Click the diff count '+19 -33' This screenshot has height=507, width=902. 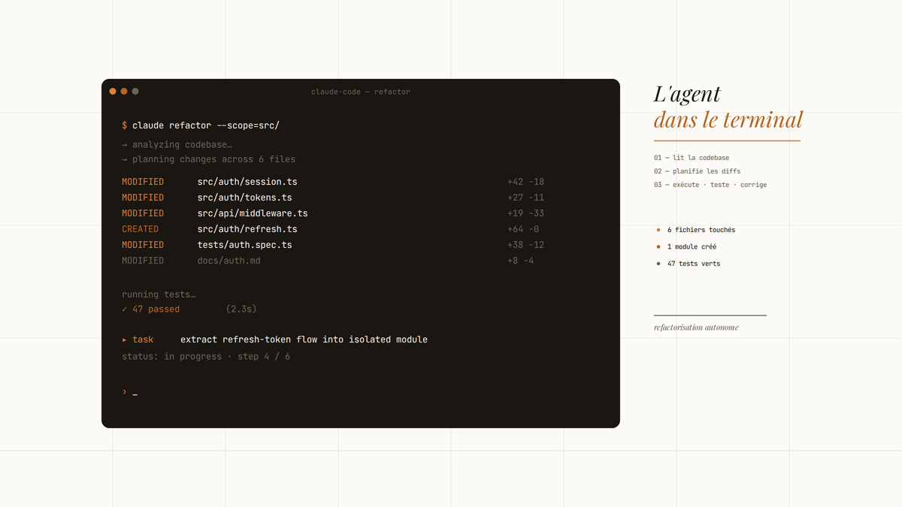tap(526, 213)
